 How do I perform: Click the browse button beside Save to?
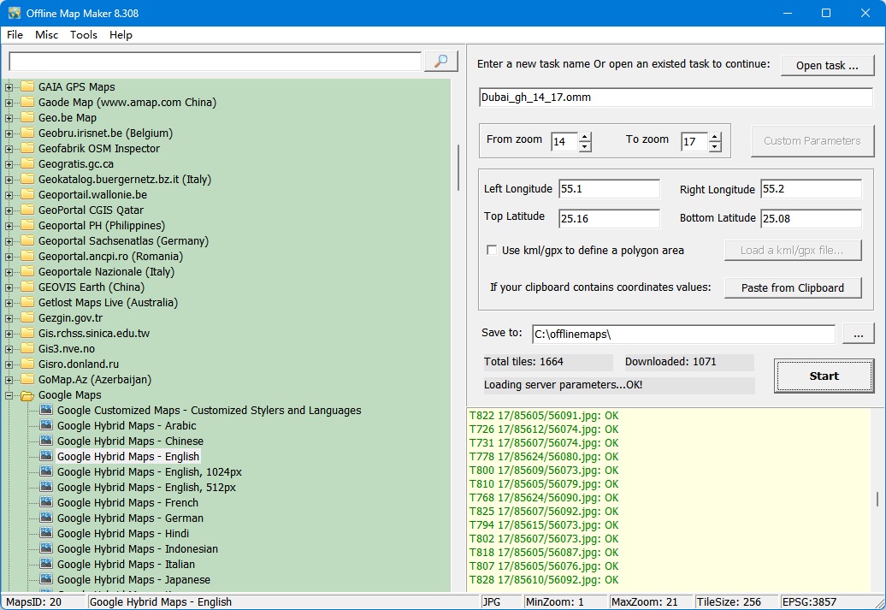859,335
